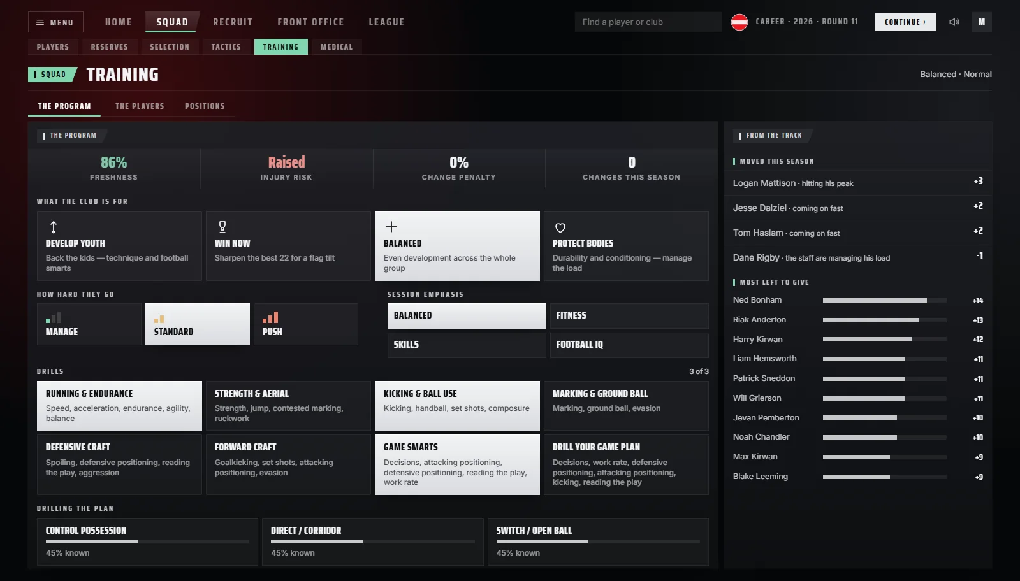Click the Control Possession progress bar
This screenshot has height=581, width=1020.
pos(147,542)
